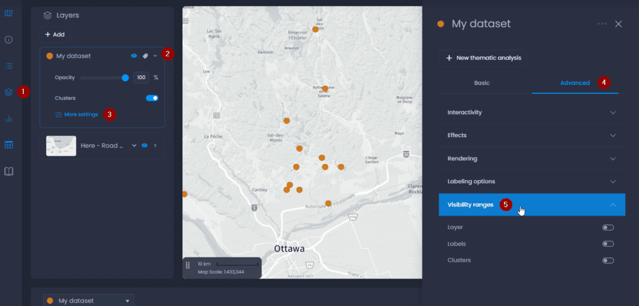
Task: Click the Val-des-Monts map label
Action: [x=275, y=137]
